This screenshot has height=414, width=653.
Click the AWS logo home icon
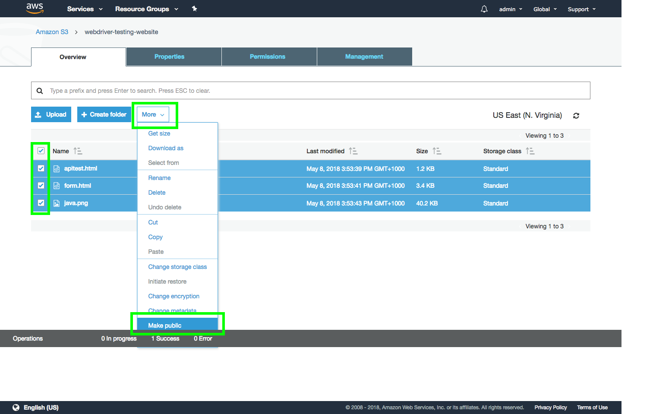[x=35, y=8]
